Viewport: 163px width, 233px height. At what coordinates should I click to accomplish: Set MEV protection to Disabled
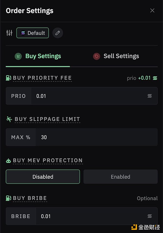(43, 177)
